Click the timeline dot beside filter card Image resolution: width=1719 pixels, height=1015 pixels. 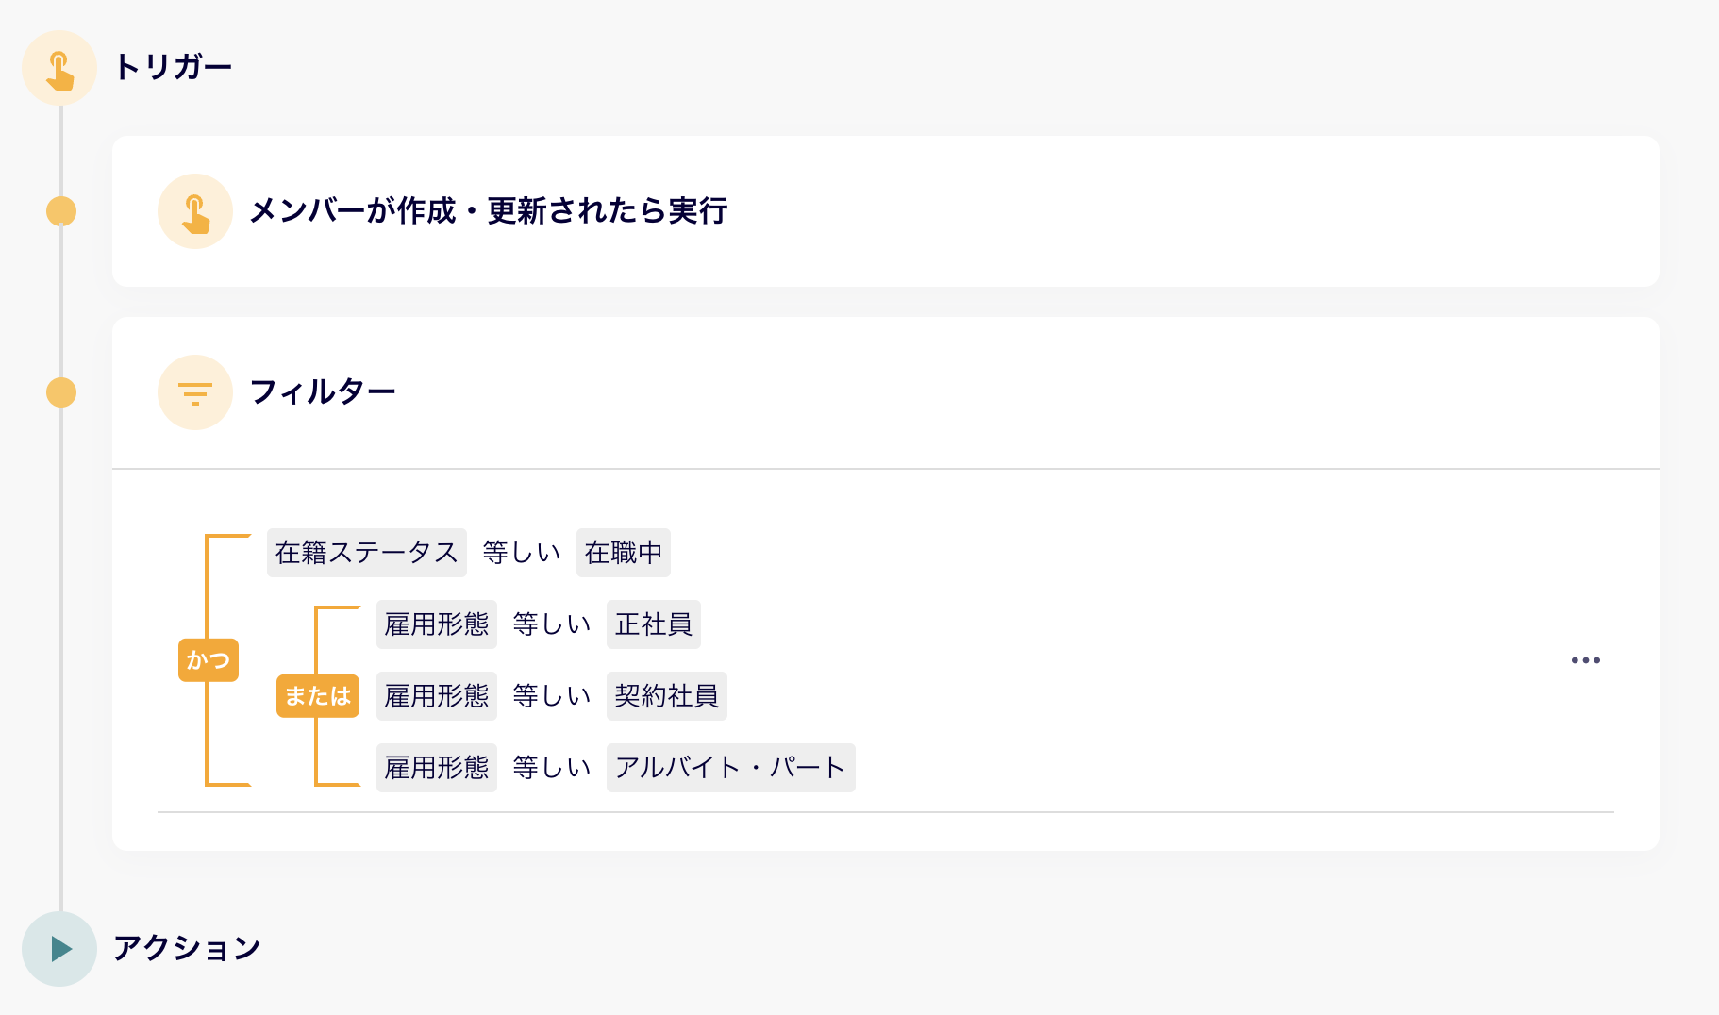point(61,392)
